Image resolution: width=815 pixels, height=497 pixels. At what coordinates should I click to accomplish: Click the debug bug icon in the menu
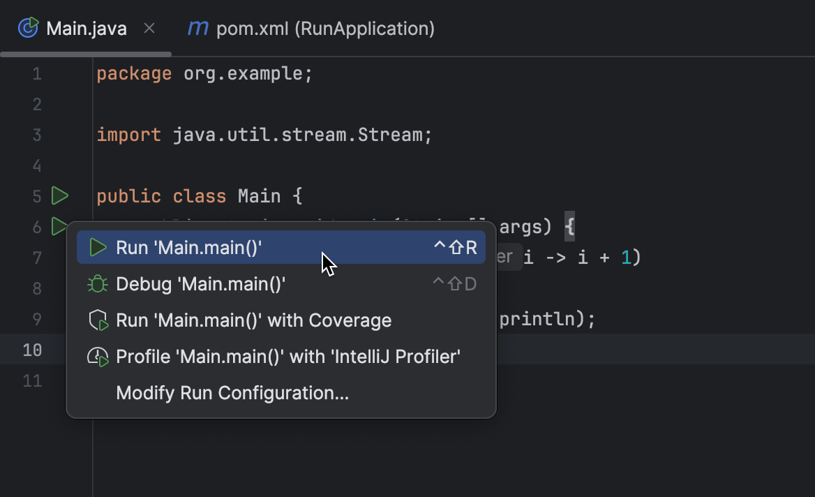pos(97,283)
